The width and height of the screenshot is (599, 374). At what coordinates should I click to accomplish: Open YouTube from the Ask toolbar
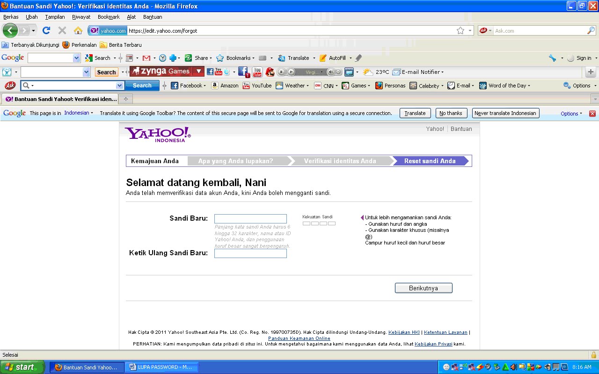coord(257,86)
